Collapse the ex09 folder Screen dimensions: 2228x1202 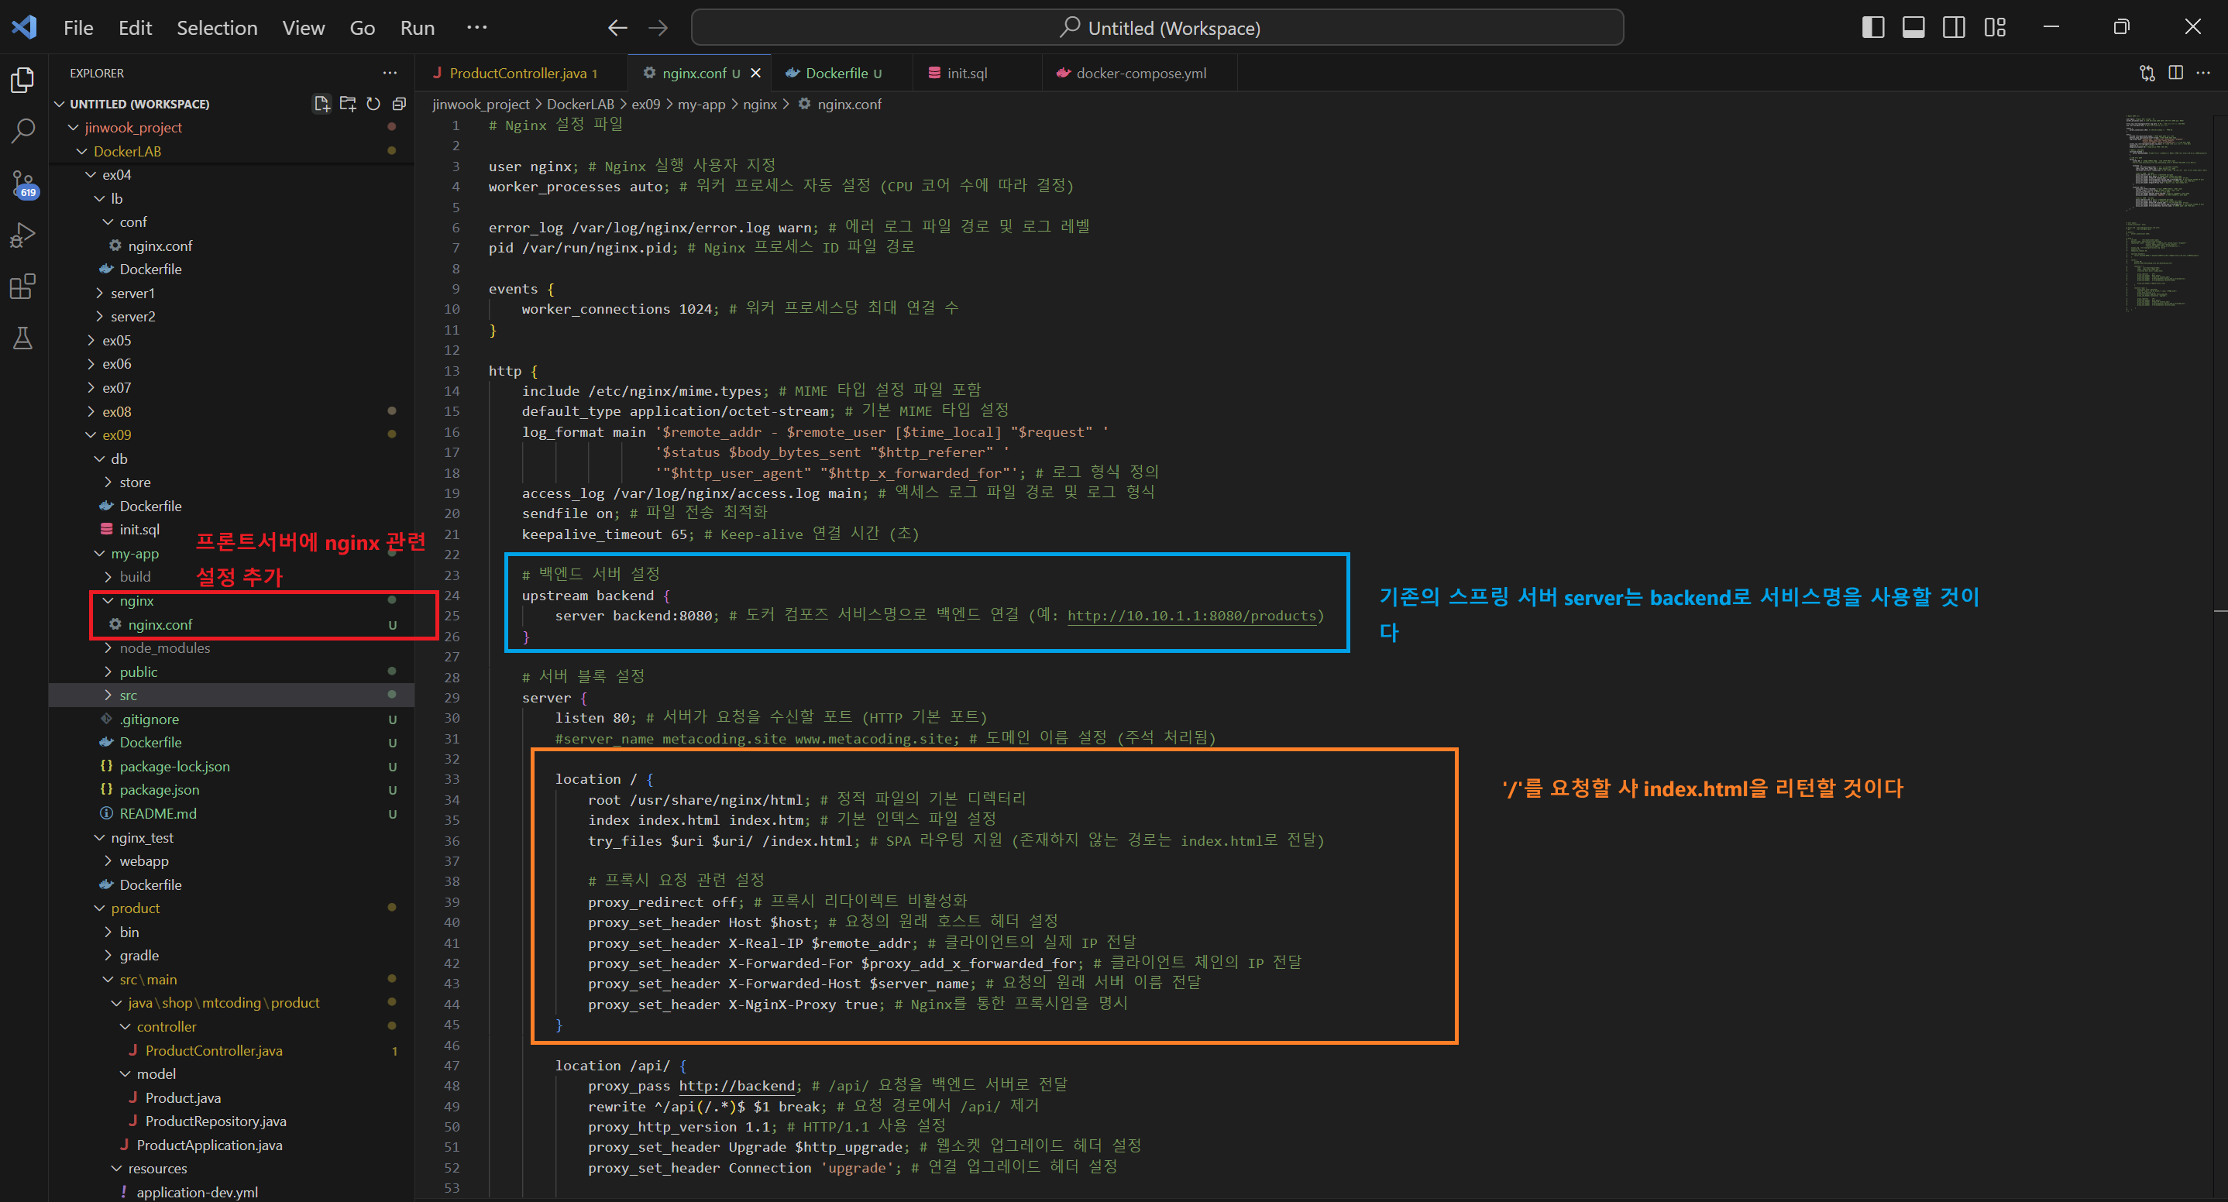point(117,435)
